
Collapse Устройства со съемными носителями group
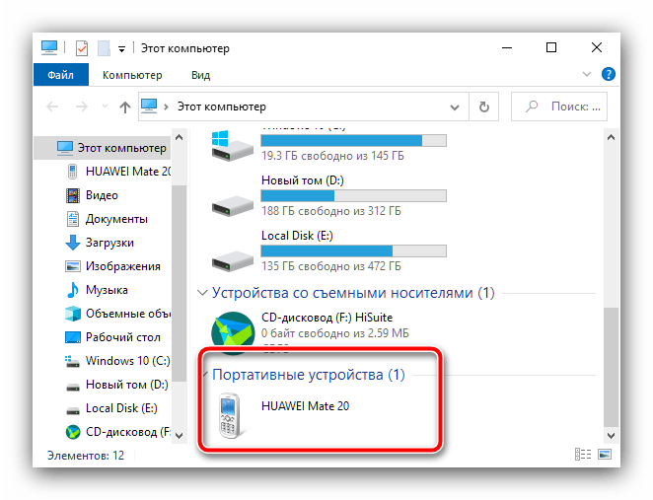(202, 293)
